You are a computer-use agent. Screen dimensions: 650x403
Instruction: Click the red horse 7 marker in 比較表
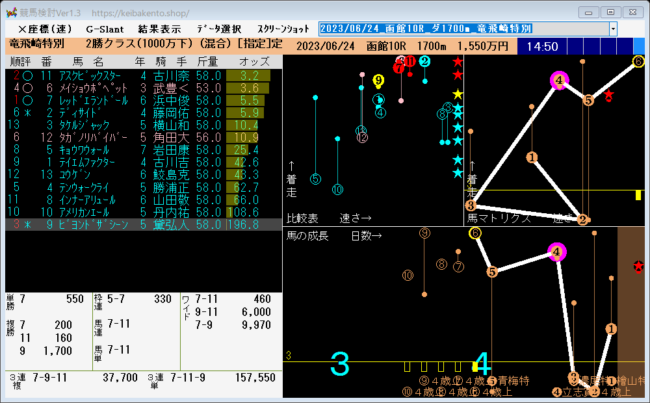tap(399, 67)
